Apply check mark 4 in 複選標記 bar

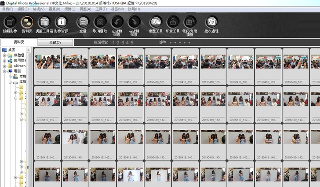127,43
